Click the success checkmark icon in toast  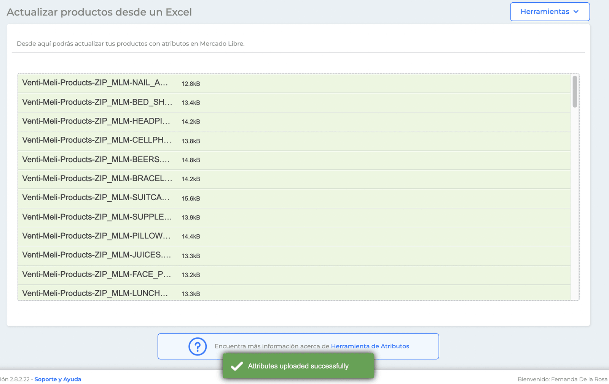coord(237,366)
